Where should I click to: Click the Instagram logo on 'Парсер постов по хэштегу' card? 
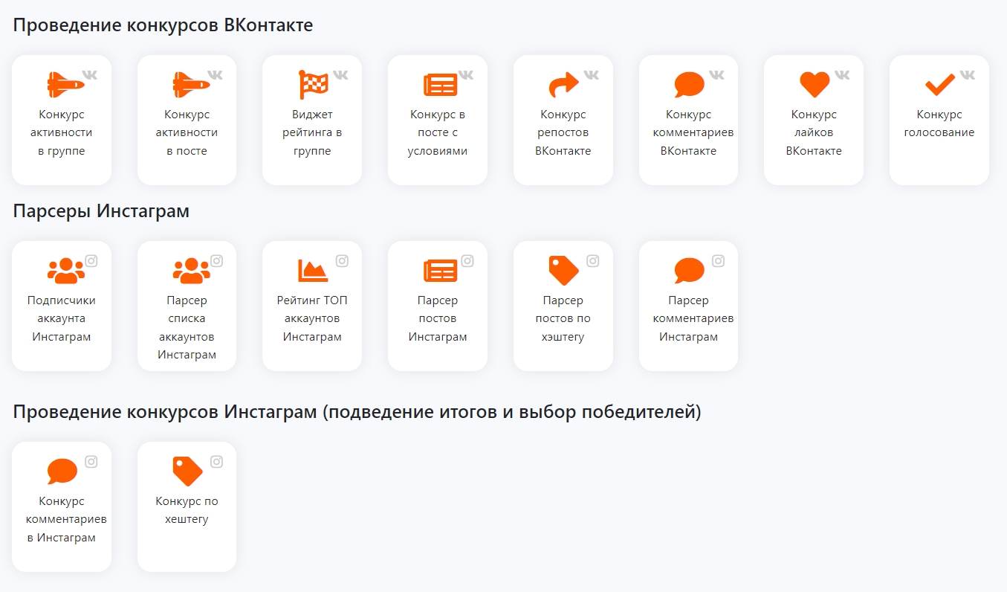593,260
